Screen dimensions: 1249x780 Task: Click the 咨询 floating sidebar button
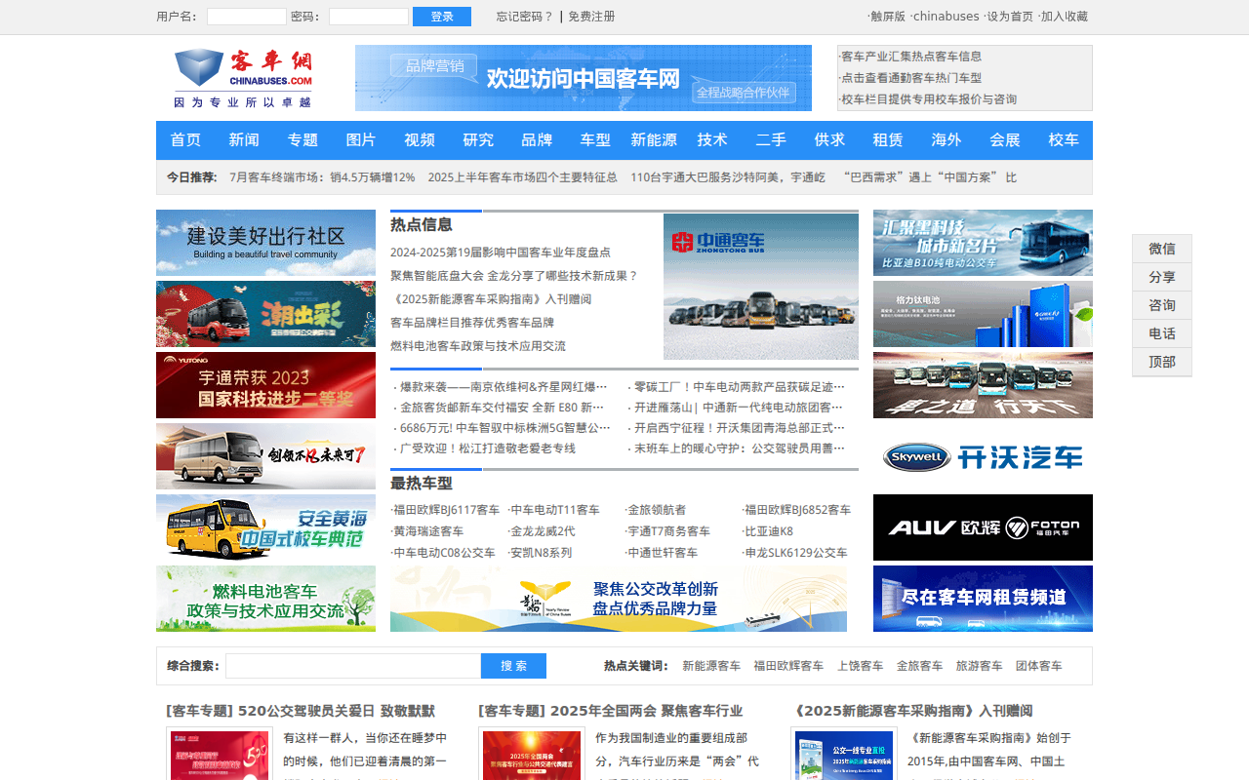[1162, 305]
